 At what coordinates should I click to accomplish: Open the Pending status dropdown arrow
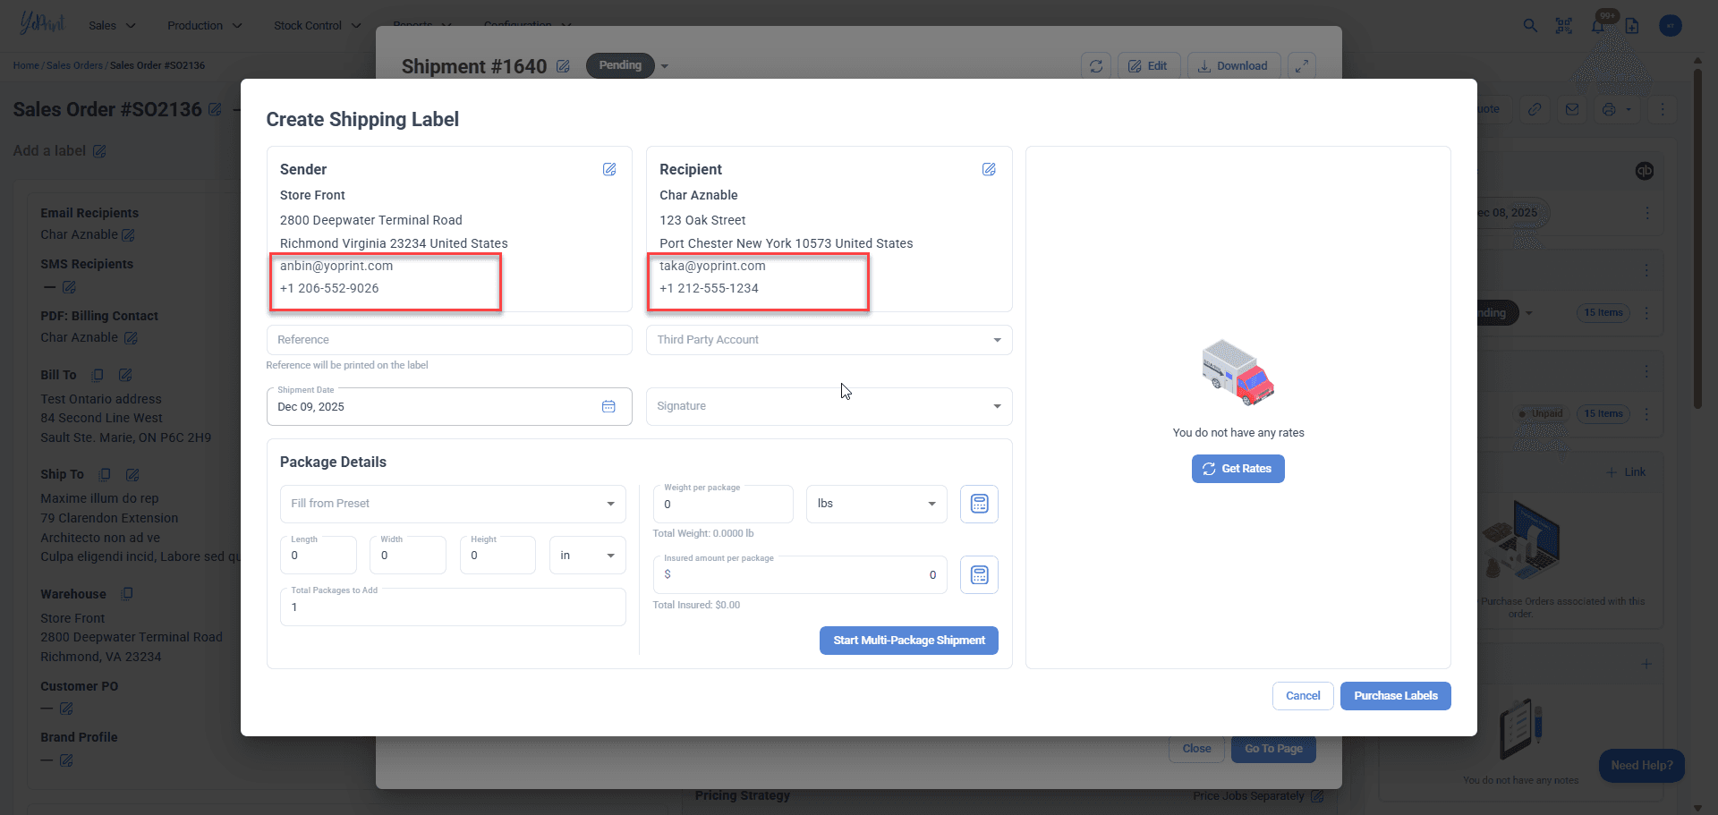click(x=665, y=66)
